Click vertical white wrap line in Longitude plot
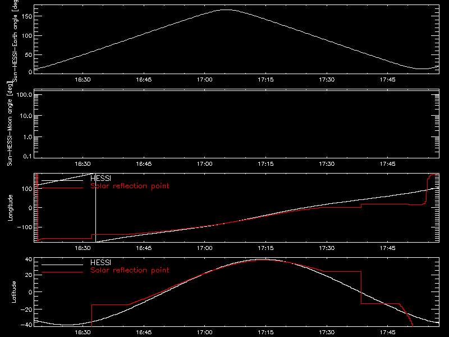 (95, 208)
